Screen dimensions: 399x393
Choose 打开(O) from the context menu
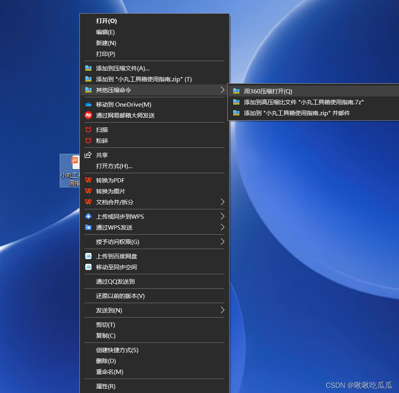coord(155,21)
